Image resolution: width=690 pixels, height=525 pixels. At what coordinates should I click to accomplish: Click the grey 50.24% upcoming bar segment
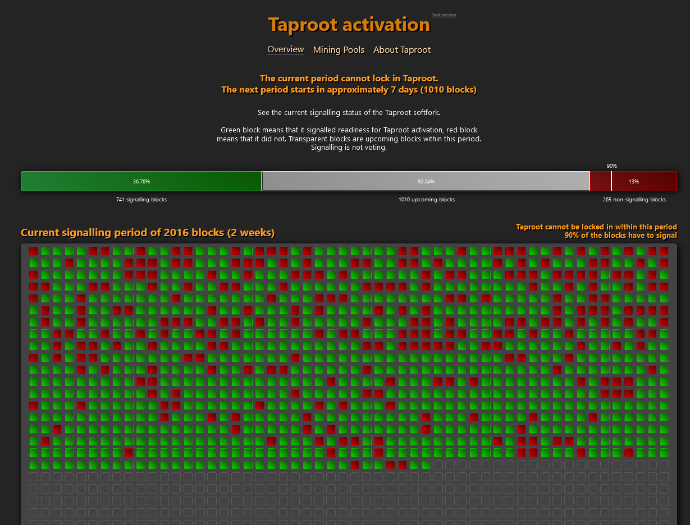tap(426, 181)
